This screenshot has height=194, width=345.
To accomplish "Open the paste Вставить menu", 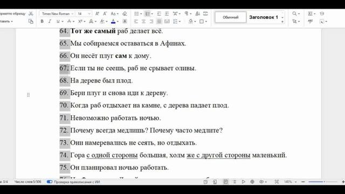I will click(6, 22).
